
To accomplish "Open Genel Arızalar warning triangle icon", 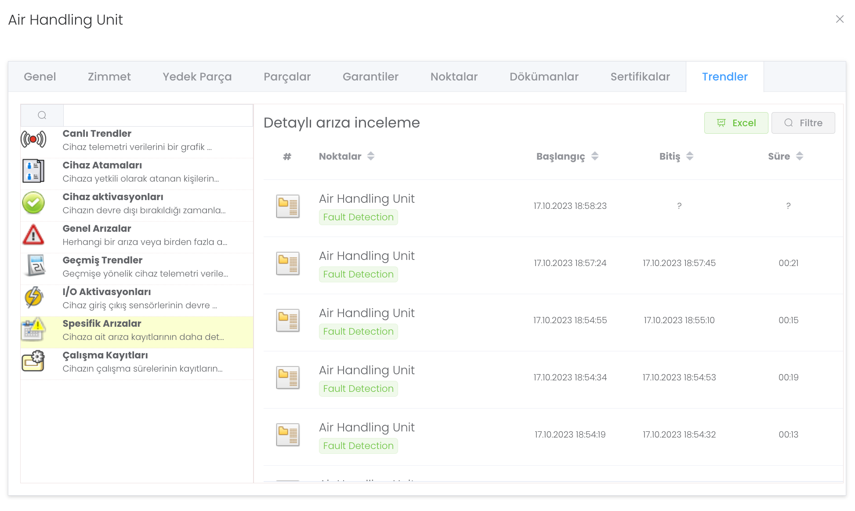I will click(x=33, y=234).
